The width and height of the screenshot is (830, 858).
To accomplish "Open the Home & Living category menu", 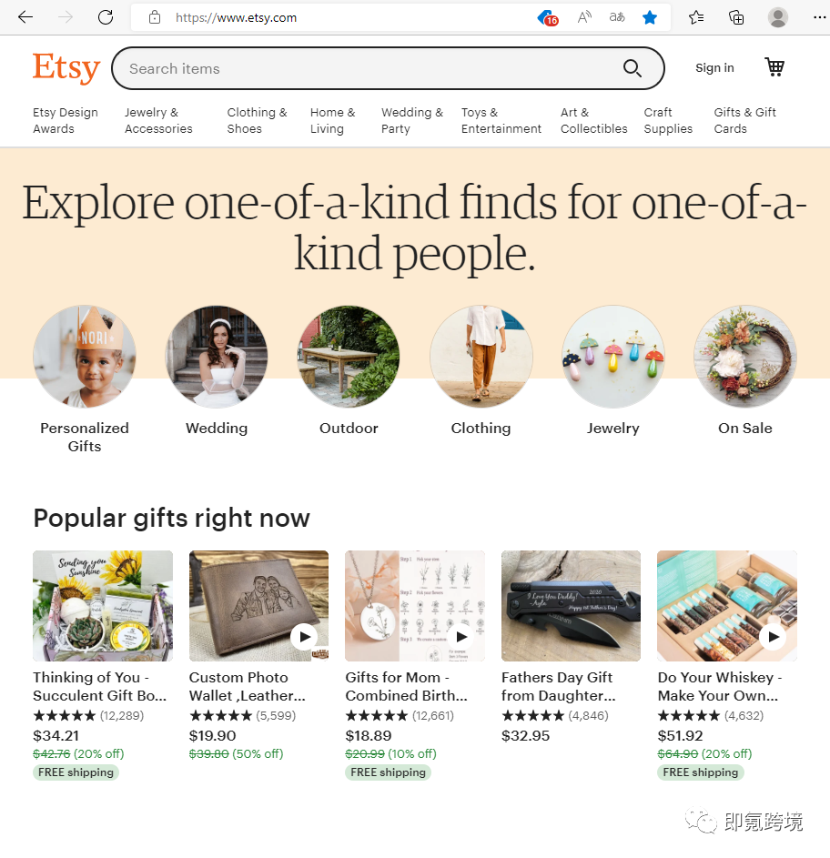I will (332, 120).
